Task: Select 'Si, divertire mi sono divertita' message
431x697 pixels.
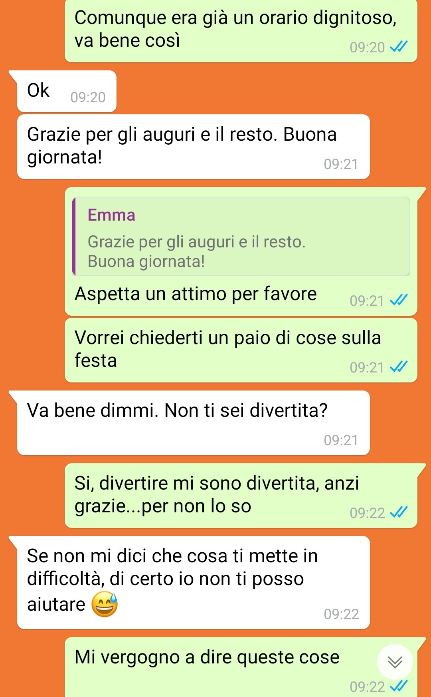Action: coord(241,496)
